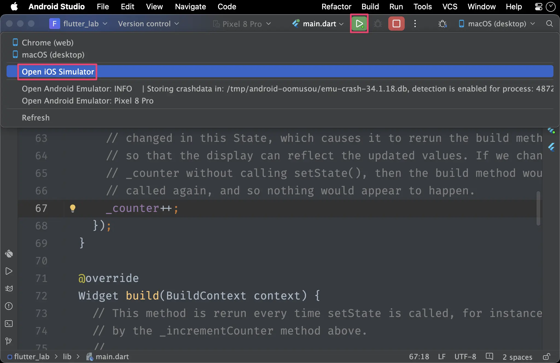Click the Debug bug icon next to Run
The height and width of the screenshot is (363, 560).
(378, 24)
